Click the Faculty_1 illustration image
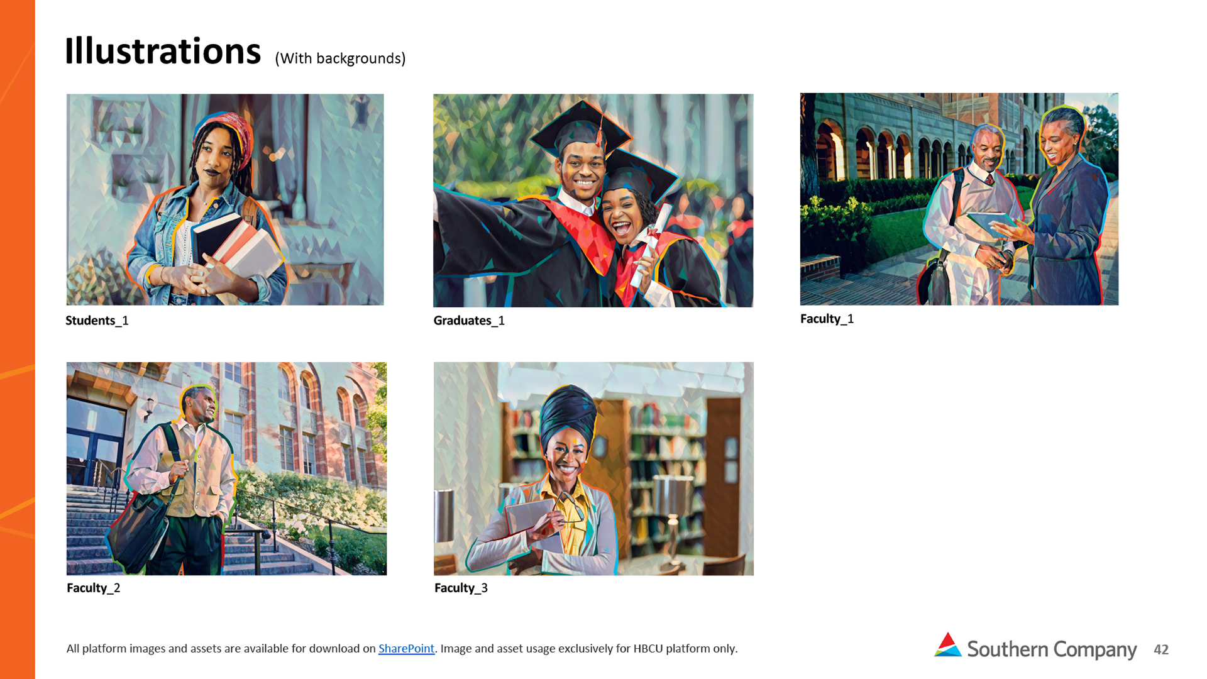Image resolution: width=1207 pixels, height=679 pixels. pyautogui.click(x=959, y=199)
